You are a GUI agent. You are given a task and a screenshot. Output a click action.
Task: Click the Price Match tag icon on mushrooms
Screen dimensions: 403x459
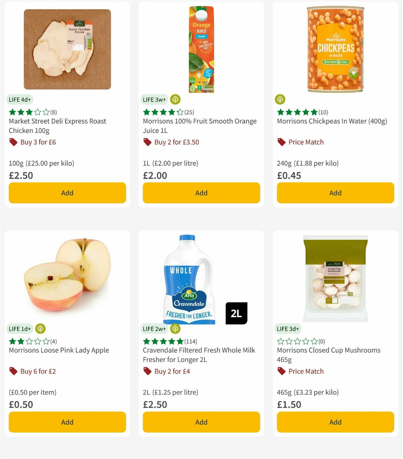point(281,371)
